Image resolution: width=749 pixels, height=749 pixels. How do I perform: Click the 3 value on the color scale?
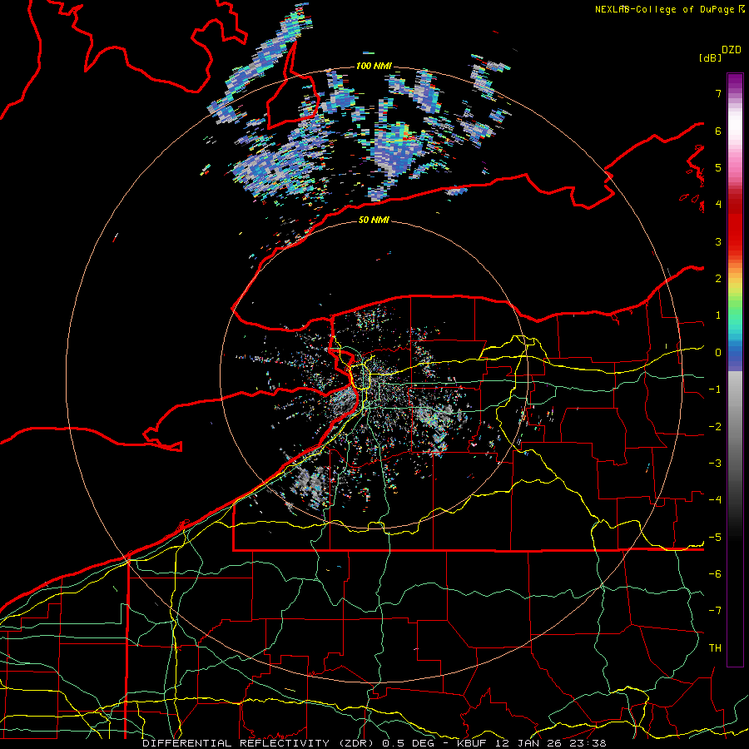pyautogui.click(x=718, y=241)
